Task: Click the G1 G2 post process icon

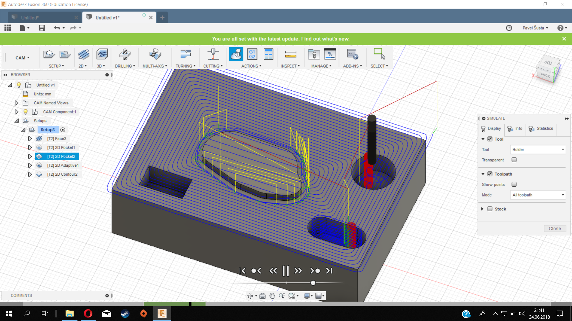Action: [x=252, y=54]
